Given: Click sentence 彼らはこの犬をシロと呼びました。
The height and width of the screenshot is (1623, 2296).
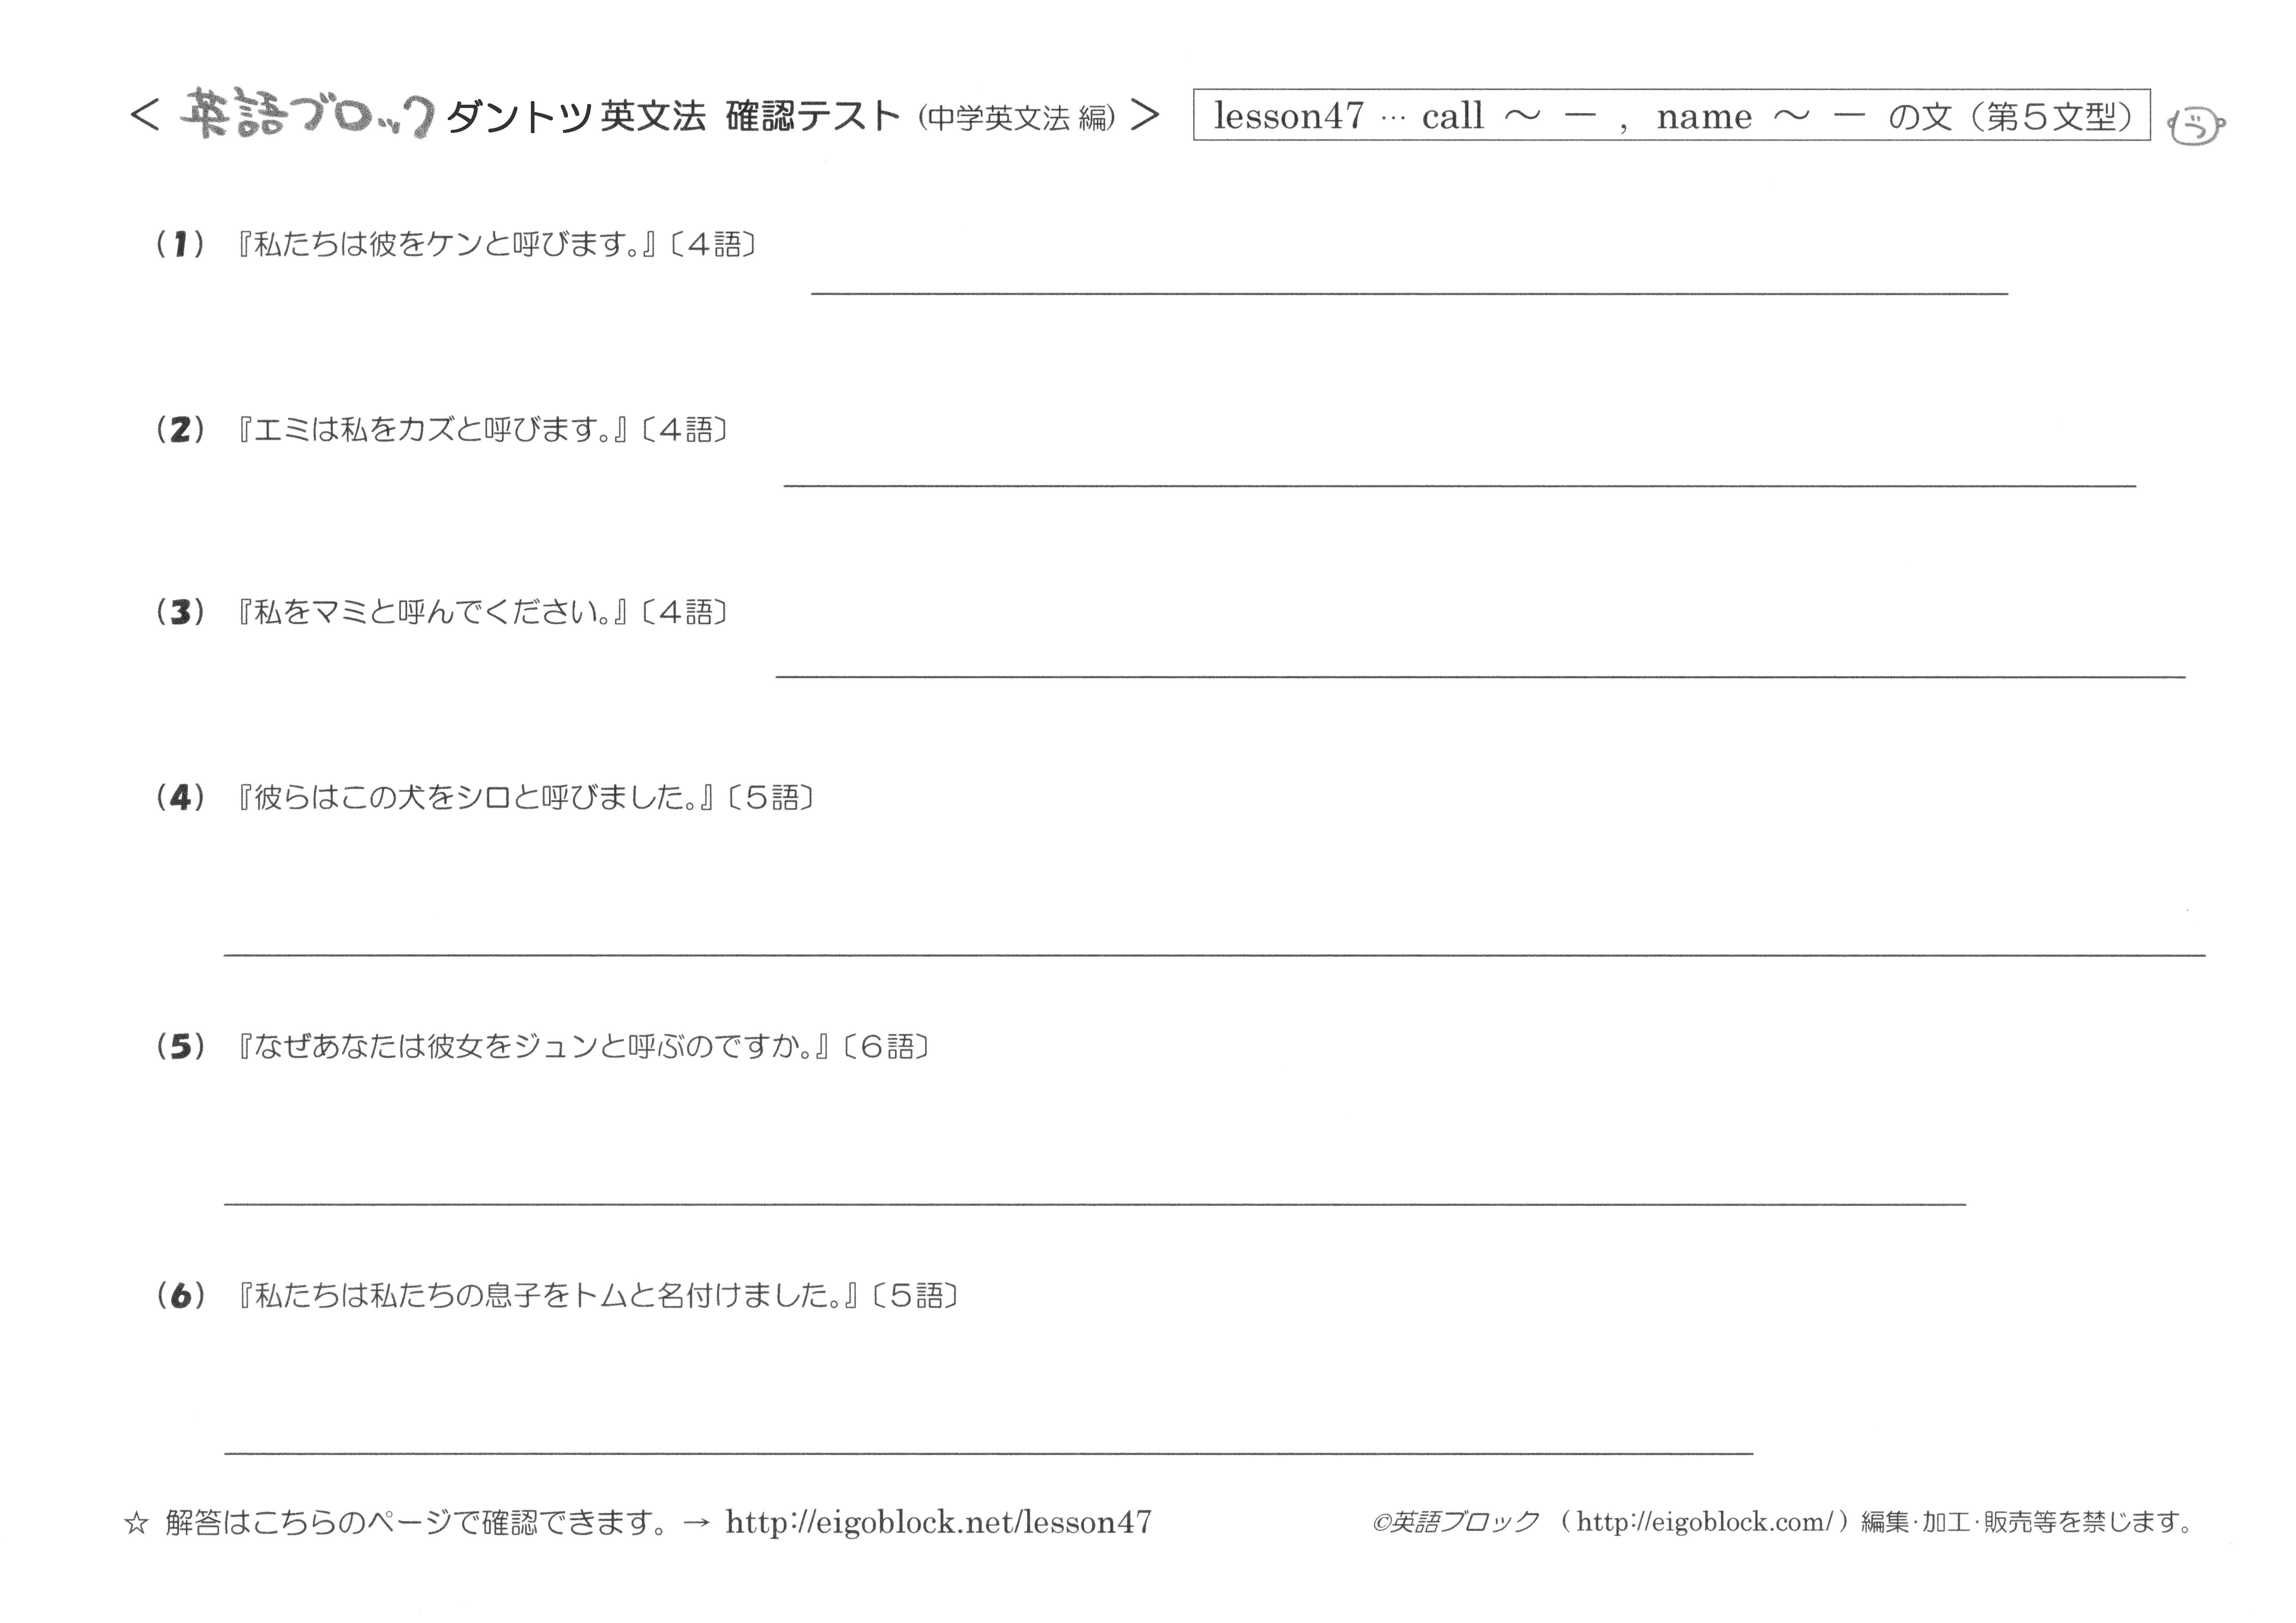Looking at the screenshot, I should 476,797.
